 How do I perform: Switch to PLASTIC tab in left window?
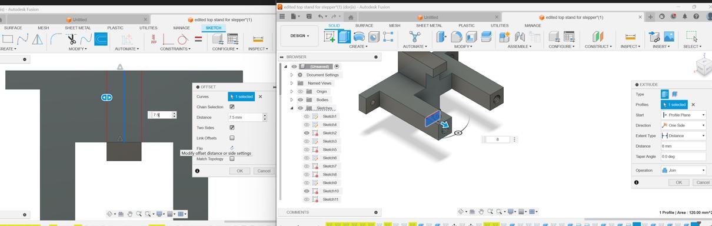(x=115, y=28)
